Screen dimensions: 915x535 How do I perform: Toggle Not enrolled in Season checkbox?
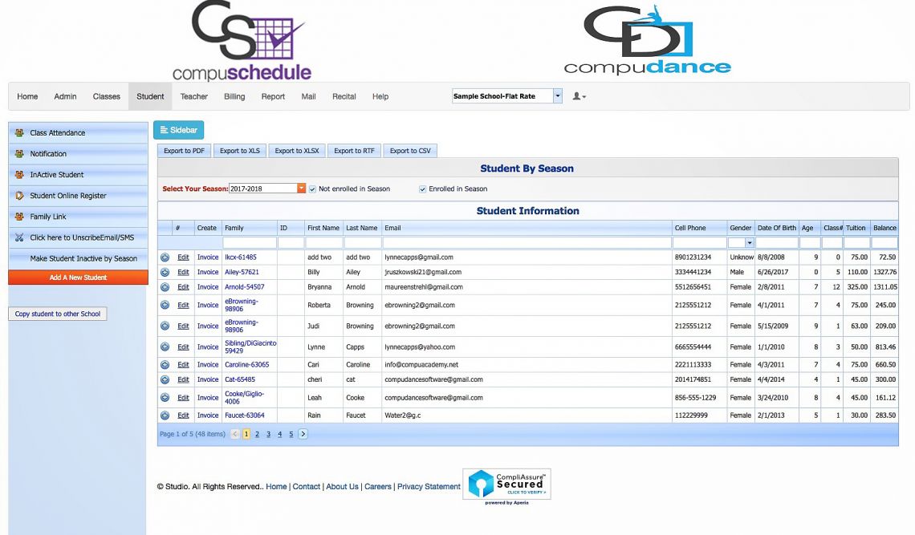313,189
